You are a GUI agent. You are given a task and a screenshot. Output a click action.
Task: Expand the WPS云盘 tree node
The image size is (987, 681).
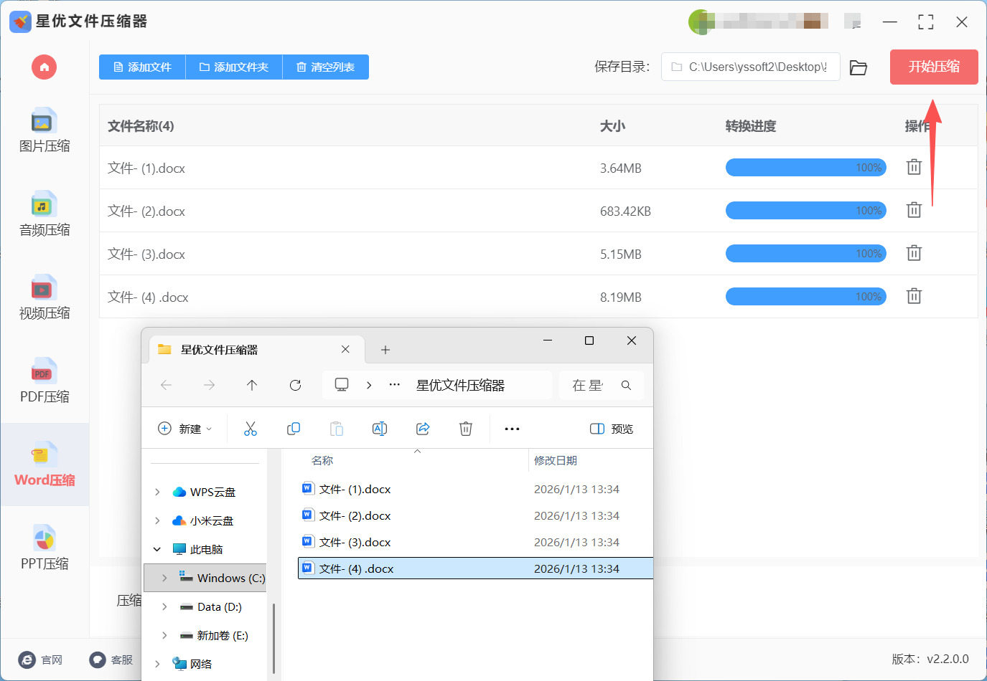[x=157, y=492]
